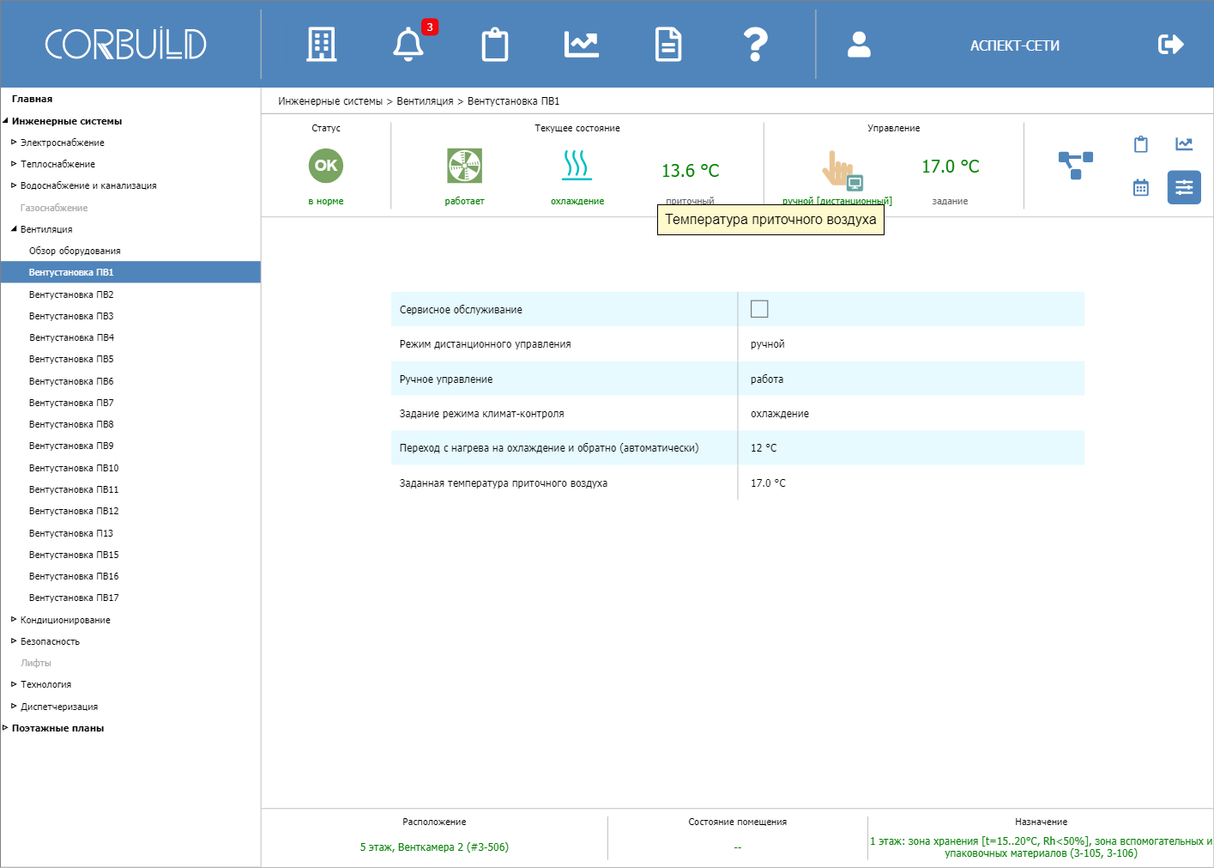The image size is (1214, 868).
Task: Open the small clipboard journal icon
Action: 1140,144
